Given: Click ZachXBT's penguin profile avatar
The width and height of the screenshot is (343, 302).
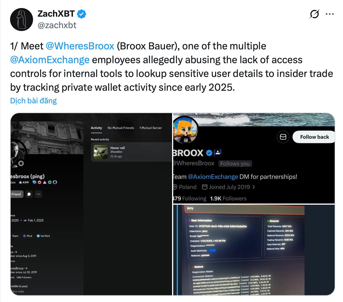Looking at the screenshot, I should (x=22, y=20).
